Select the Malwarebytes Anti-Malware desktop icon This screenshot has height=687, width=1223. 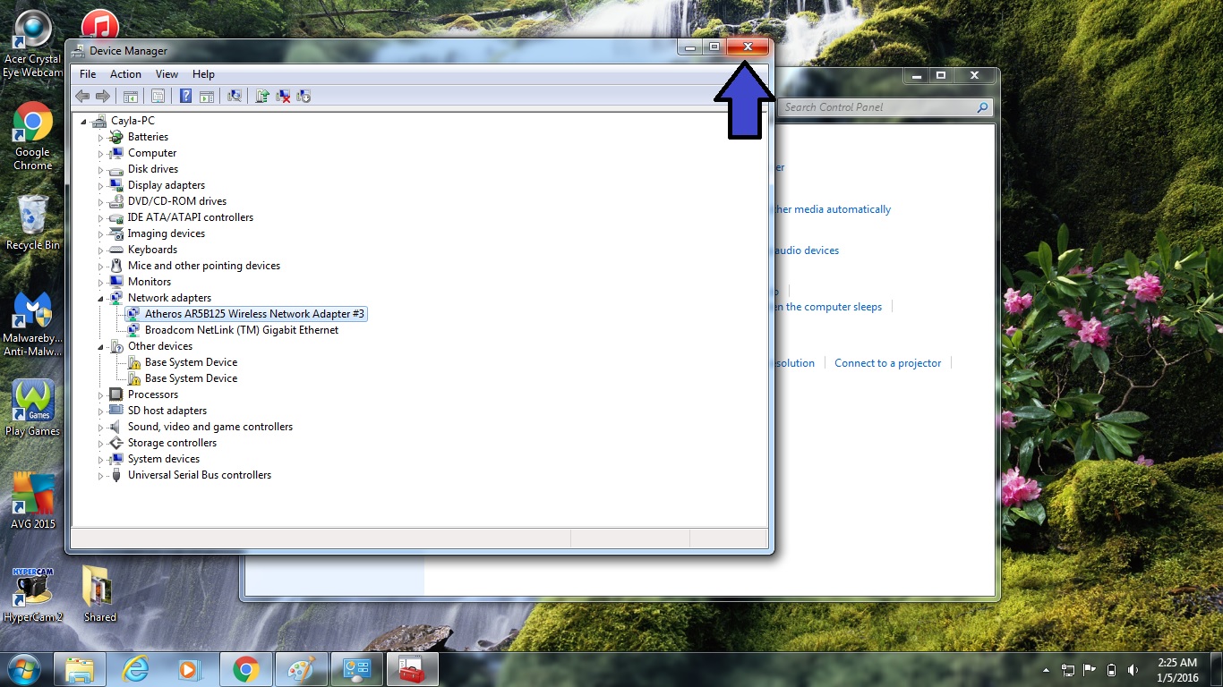[33, 325]
